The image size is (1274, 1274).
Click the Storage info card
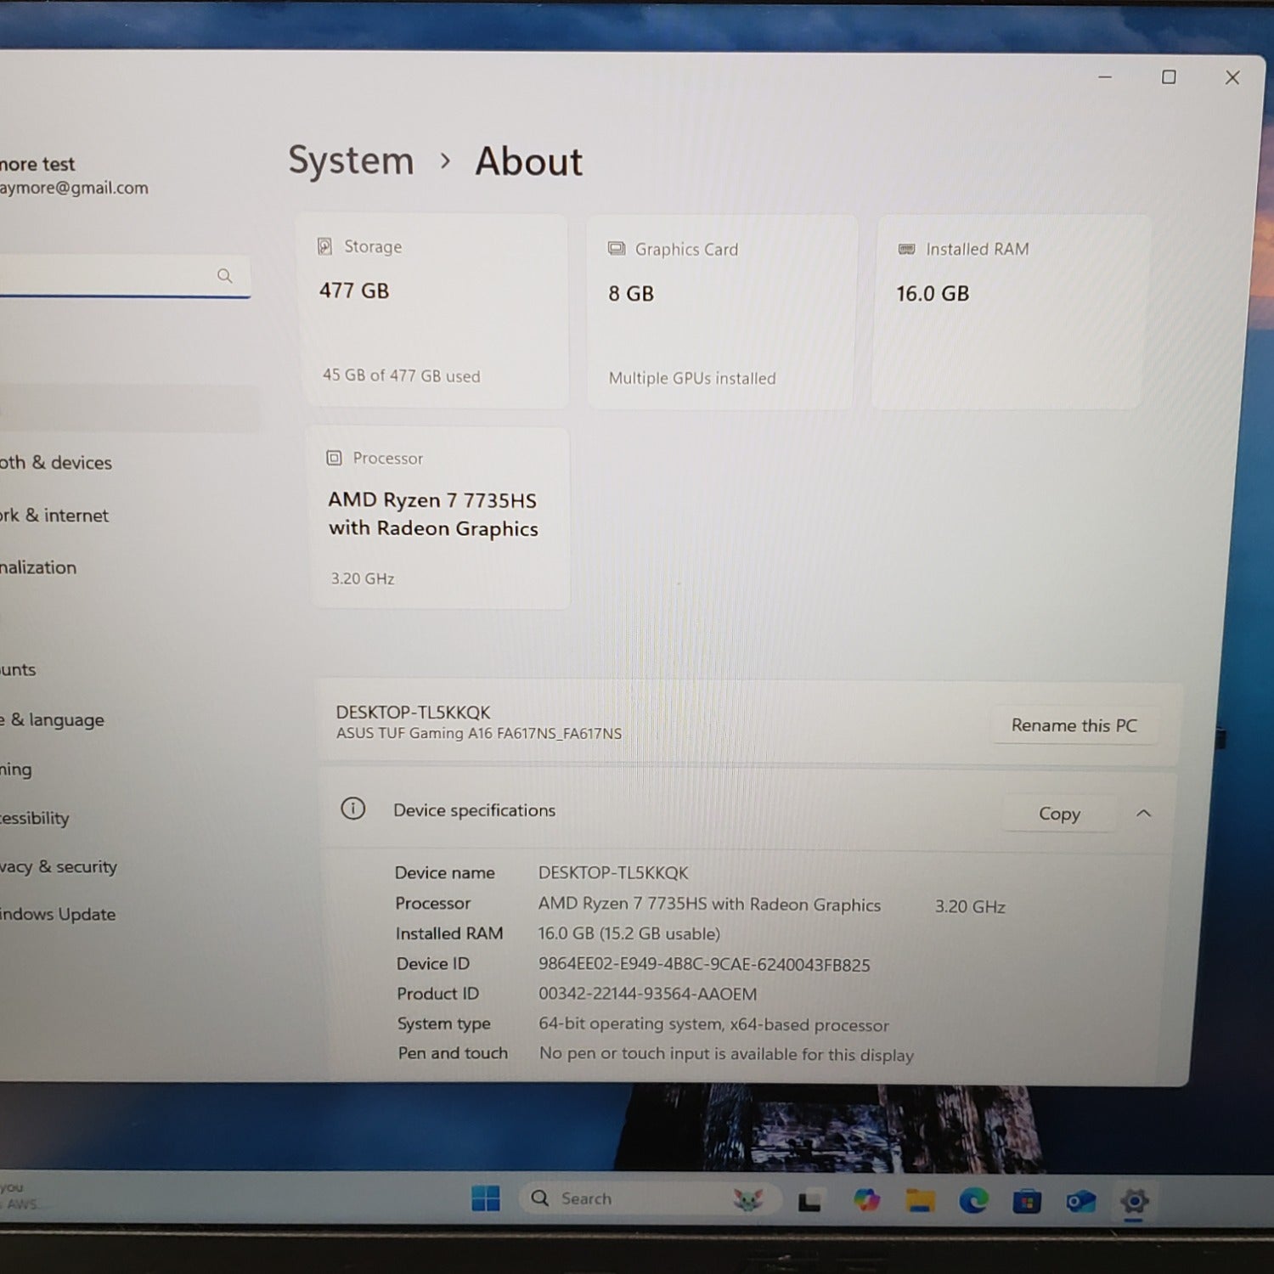click(x=433, y=311)
